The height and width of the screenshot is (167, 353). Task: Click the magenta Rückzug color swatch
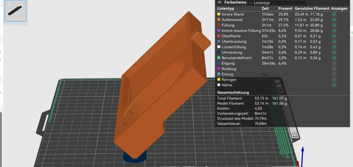click(x=218, y=69)
